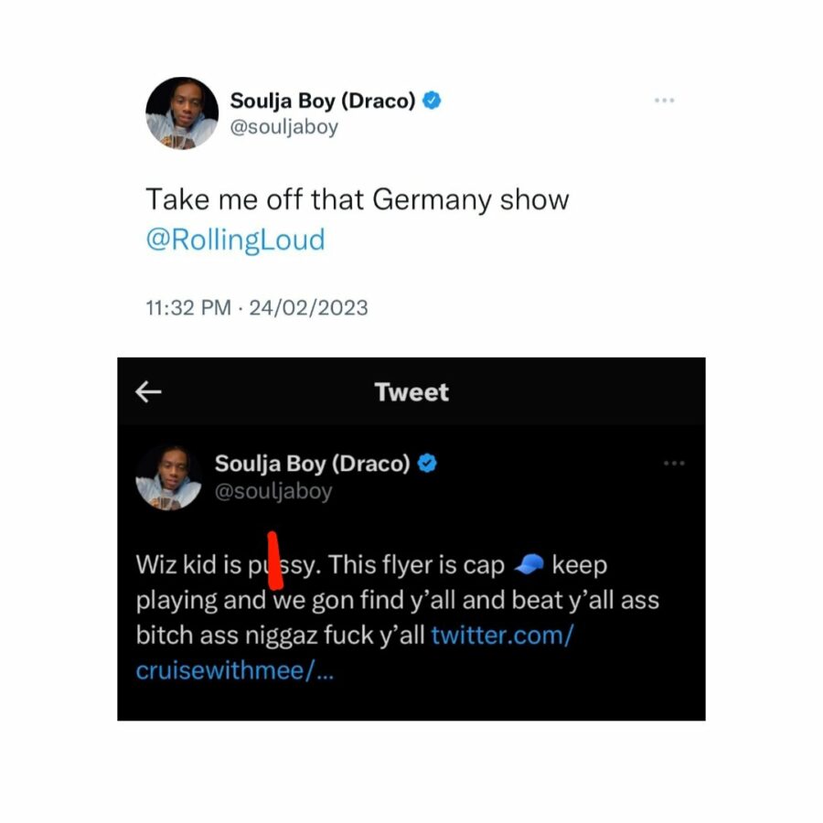
Task: Open the top tweet's three-dot menu
Action: (664, 100)
